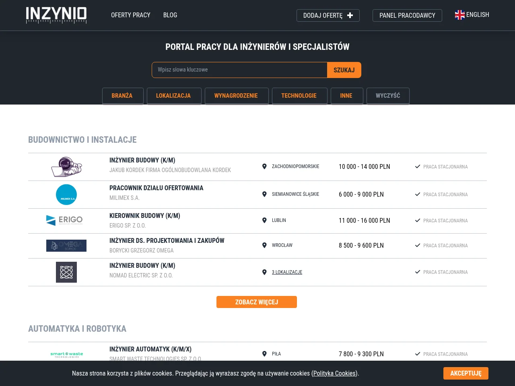Click checkmark icon in Smart Waste row

(x=418, y=354)
